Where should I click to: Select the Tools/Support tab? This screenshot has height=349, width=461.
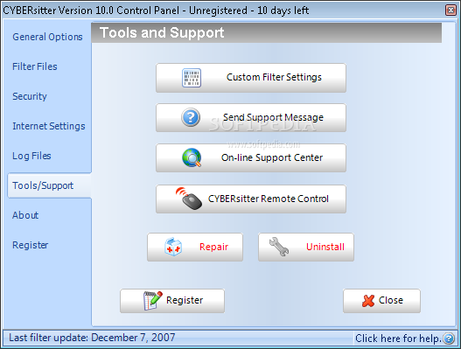pyautogui.click(x=49, y=185)
